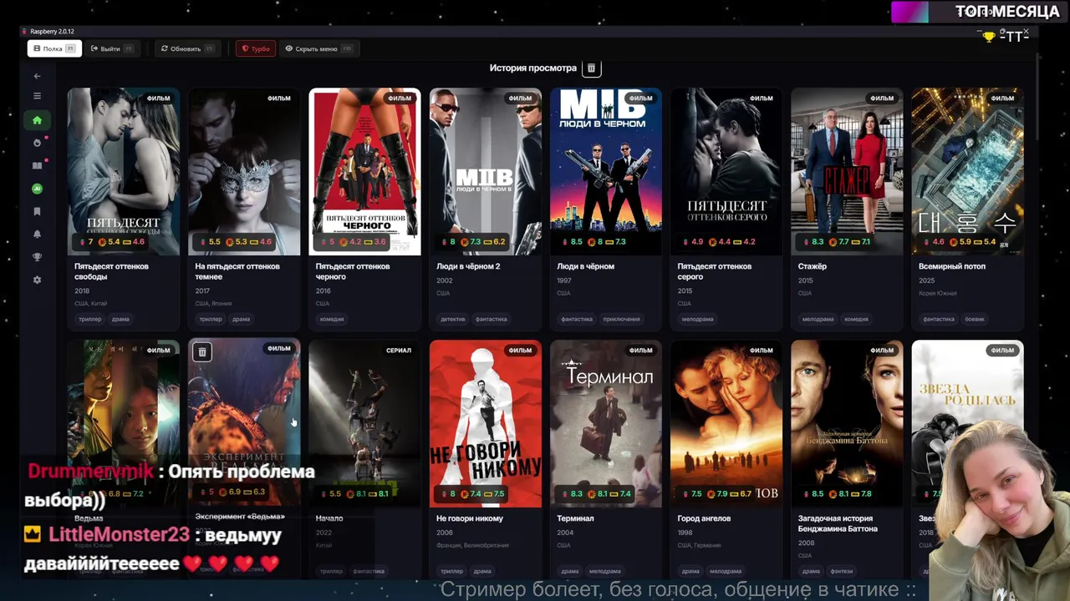
Task: Click title На пятьдесят оттенков темнее
Action: point(237,271)
